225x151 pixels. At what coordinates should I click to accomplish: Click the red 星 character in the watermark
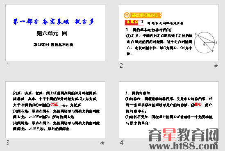[x=170, y=135]
